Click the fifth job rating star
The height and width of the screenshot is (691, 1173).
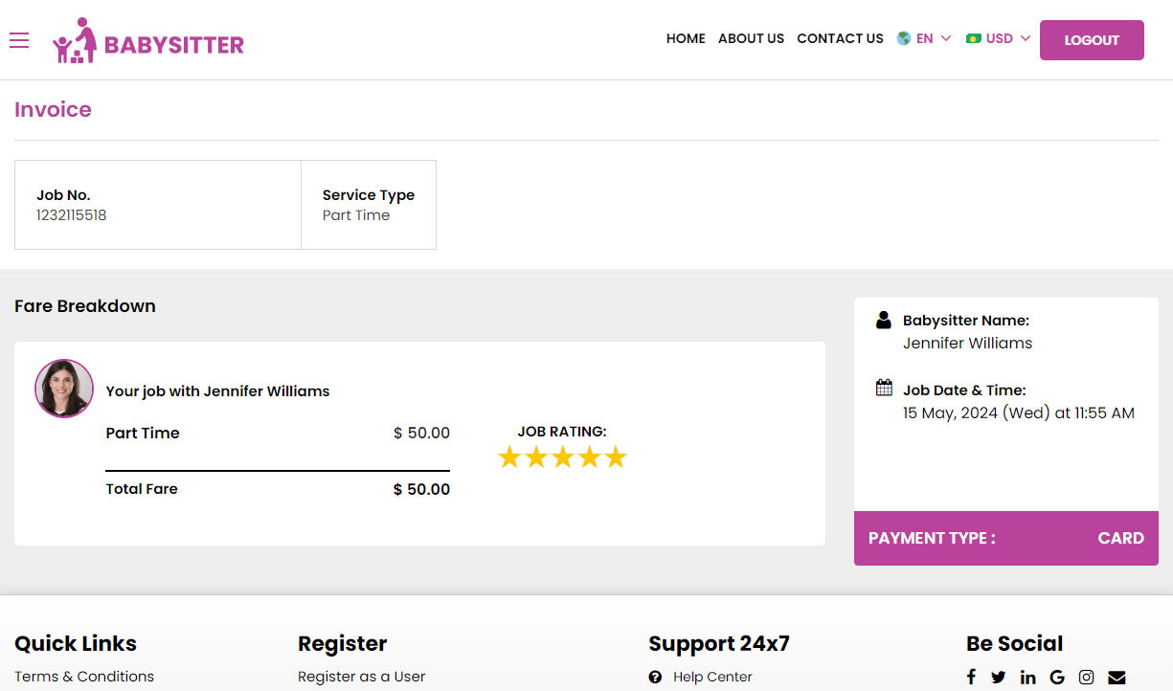point(616,457)
